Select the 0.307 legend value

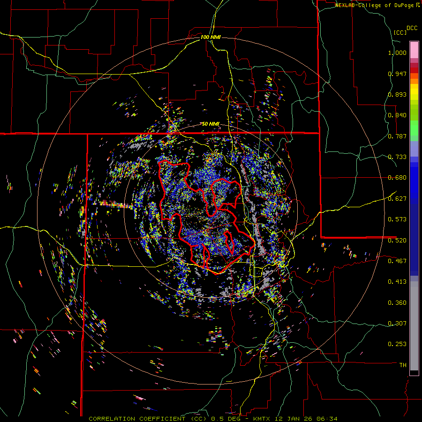[397, 323]
